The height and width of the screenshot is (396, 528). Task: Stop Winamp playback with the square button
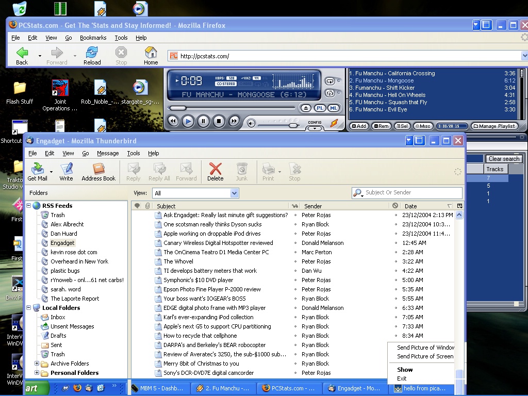(x=219, y=121)
